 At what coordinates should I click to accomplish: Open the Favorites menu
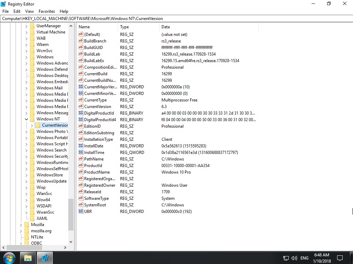click(47, 11)
